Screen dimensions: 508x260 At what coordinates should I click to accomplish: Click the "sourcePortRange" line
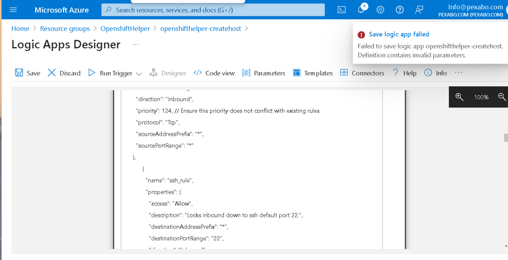164,146
